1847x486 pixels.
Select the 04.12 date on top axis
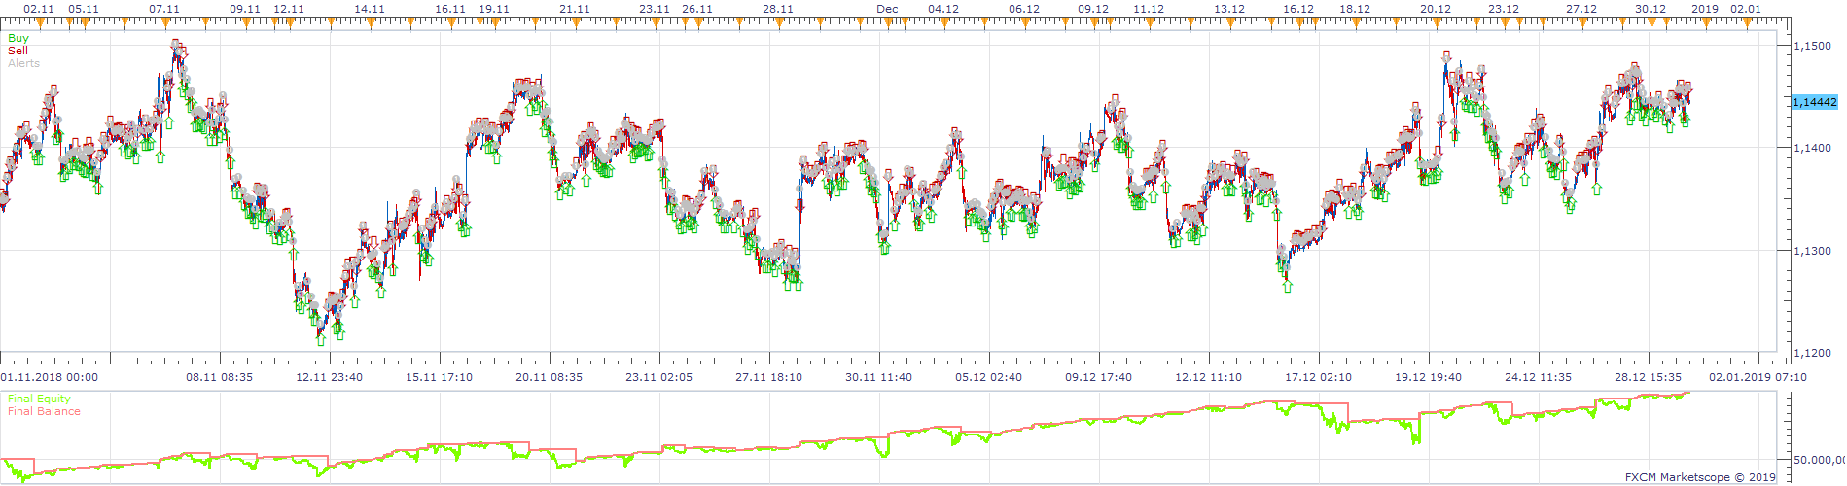943,9
